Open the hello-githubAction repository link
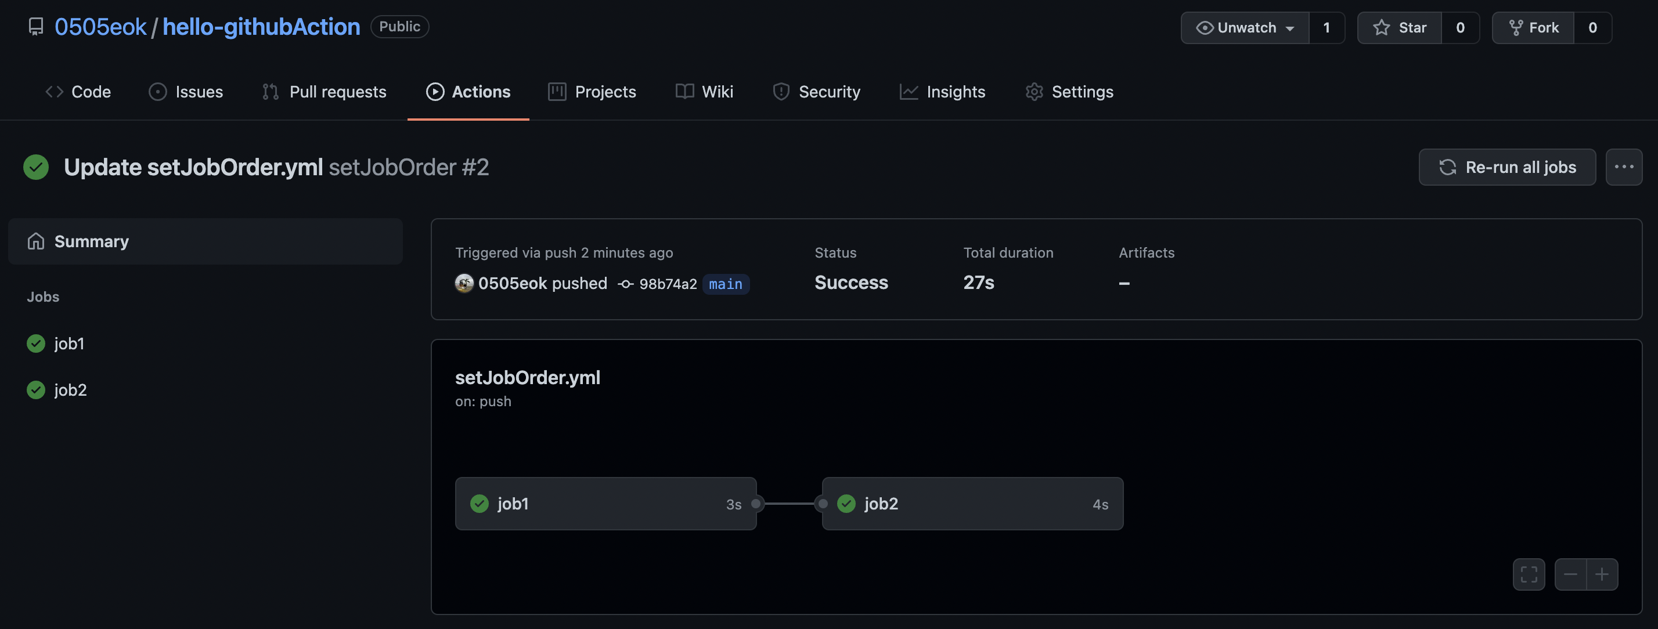Screen dimensions: 1658x629 (261, 27)
